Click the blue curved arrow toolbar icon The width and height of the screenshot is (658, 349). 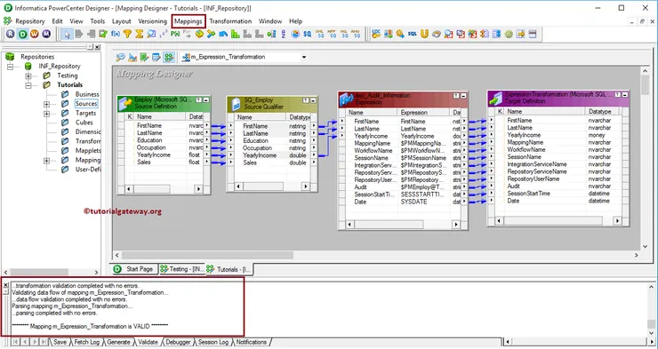point(223,34)
